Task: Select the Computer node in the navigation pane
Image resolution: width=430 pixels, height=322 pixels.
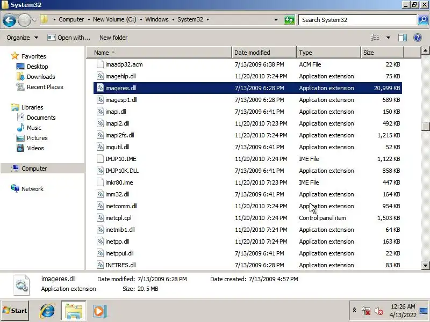Action: 42,169
